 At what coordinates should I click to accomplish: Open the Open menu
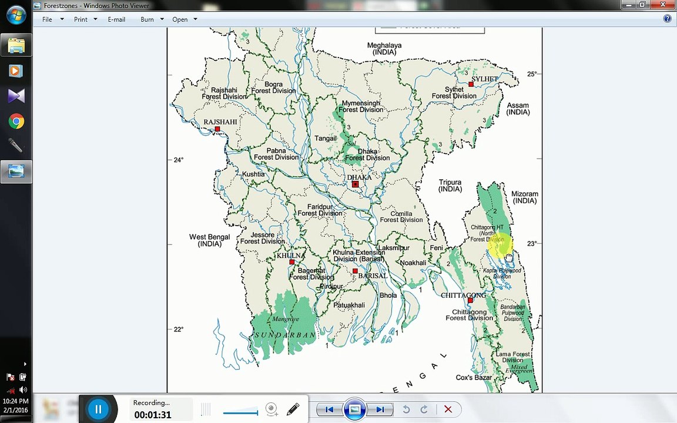(x=180, y=19)
